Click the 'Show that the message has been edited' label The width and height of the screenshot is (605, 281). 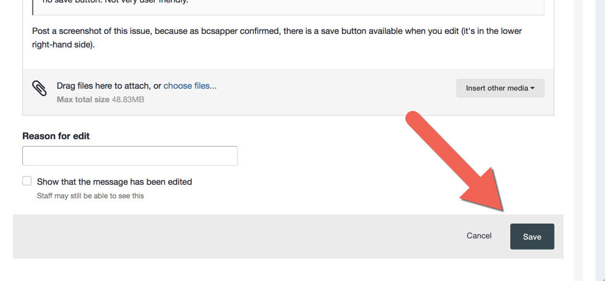(x=115, y=182)
